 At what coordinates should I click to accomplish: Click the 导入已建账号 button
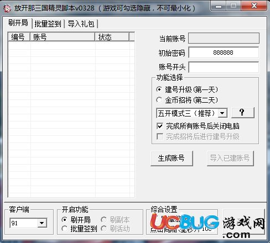(x=230, y=159)
